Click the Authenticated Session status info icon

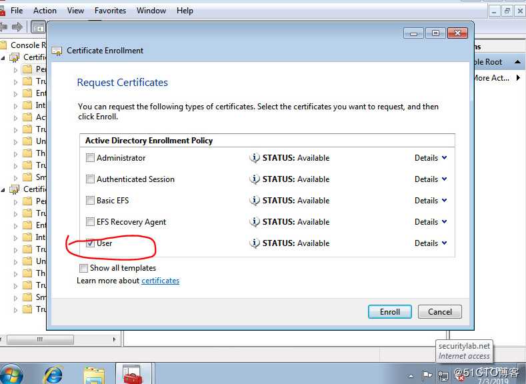(x=255, y=179)
